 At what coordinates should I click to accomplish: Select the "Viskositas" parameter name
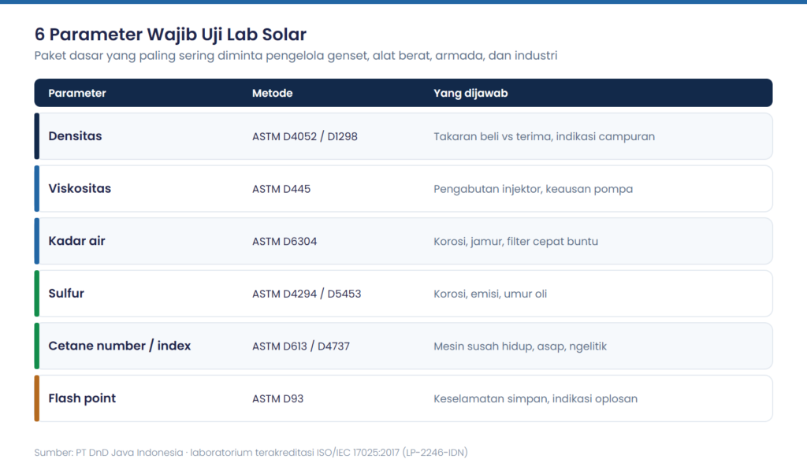[x=80, y=189]
